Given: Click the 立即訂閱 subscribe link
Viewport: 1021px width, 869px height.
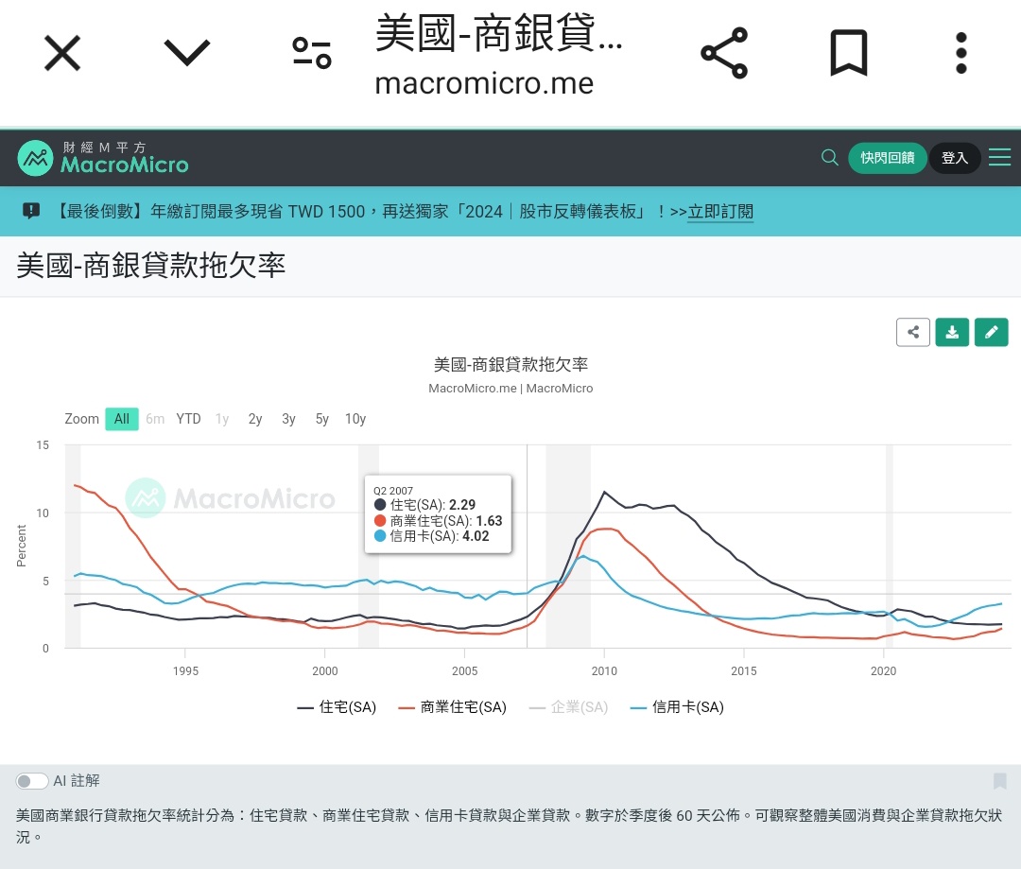Looking at the screenshot, I should tap(720, 212).
